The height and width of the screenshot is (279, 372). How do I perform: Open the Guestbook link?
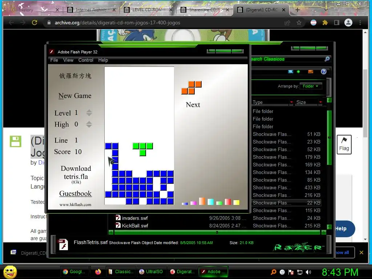click(x=76, y=193)
